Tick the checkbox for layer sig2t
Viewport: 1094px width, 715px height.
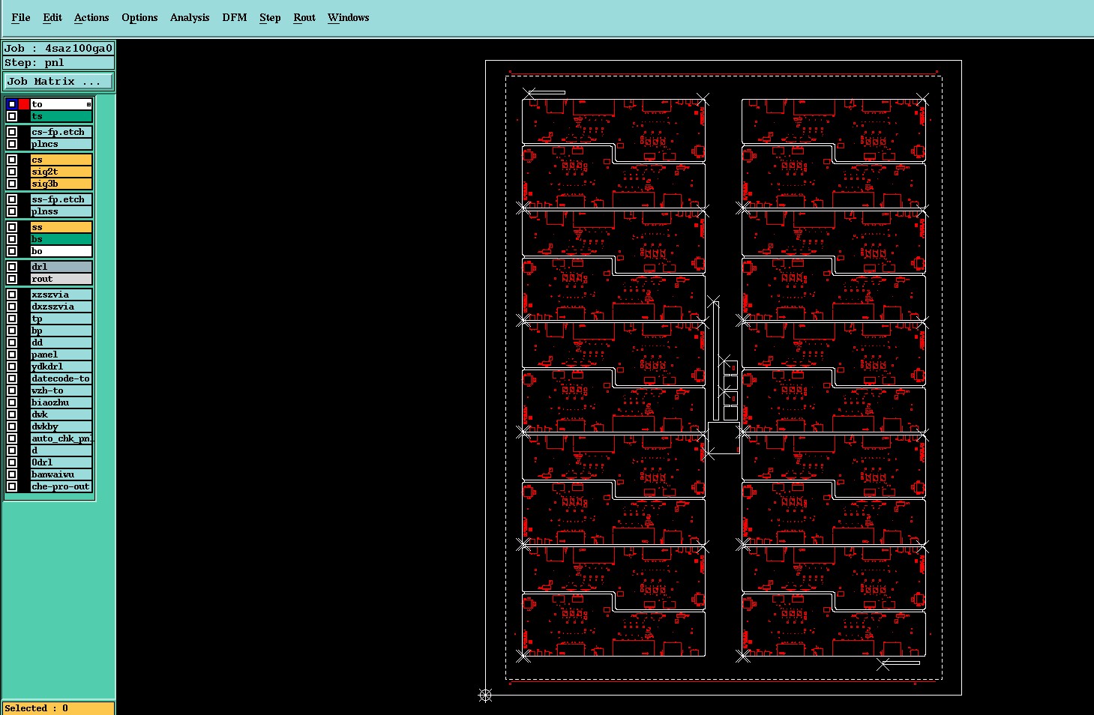click(12, 172)
